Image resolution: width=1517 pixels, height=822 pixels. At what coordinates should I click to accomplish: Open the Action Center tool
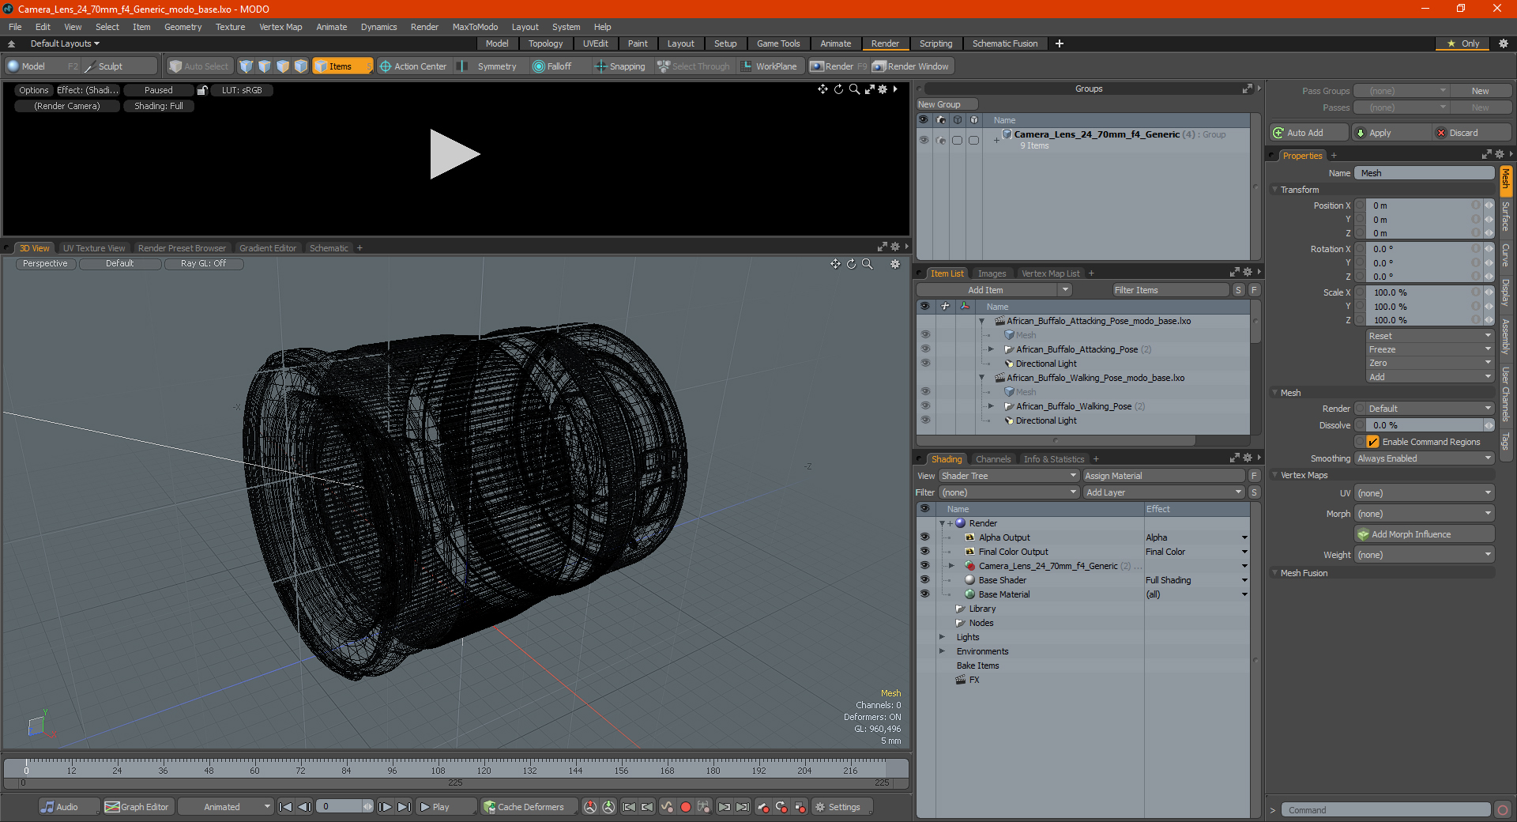click(x=413, y=66)
